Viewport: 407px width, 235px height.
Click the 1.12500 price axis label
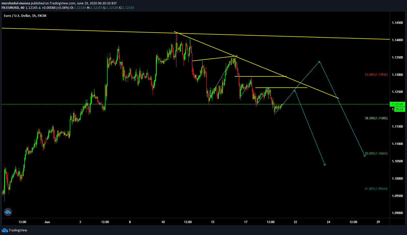397,92
